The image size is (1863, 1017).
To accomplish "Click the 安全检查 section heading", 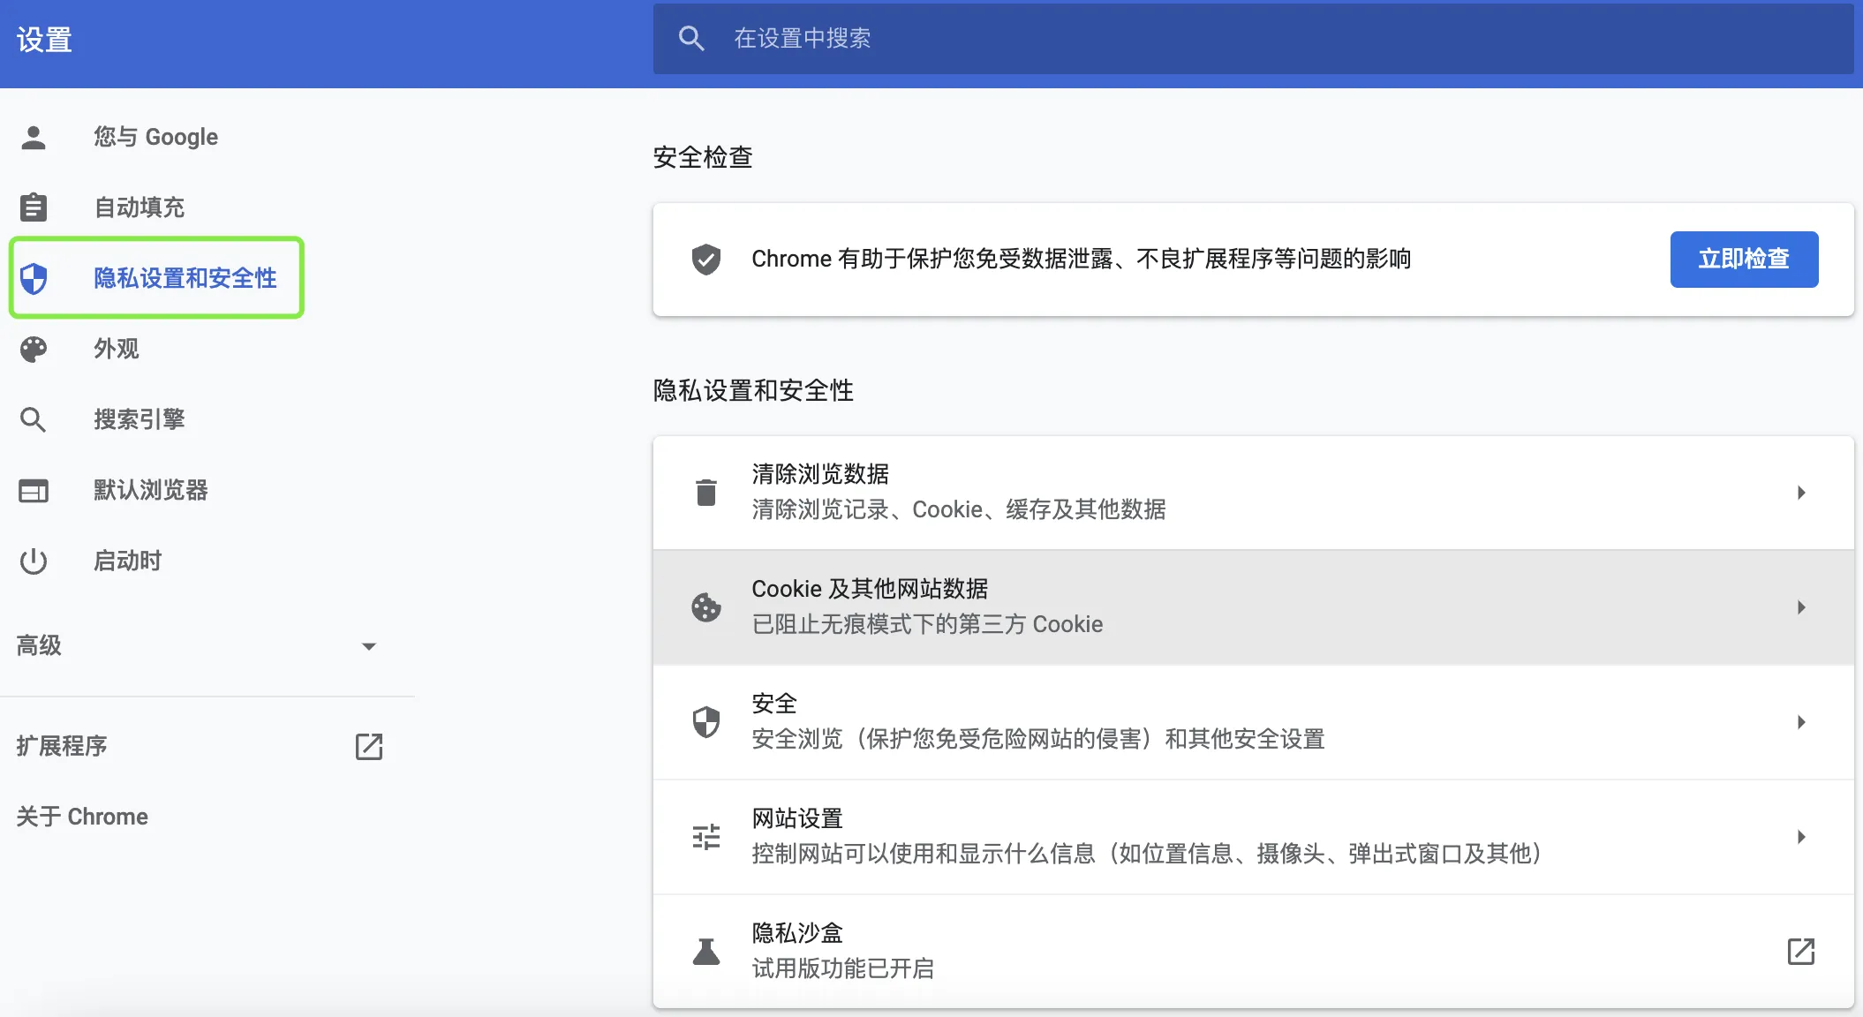I will click(703, 157).
